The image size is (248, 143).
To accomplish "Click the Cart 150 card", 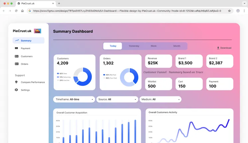I will click(189, 84).
